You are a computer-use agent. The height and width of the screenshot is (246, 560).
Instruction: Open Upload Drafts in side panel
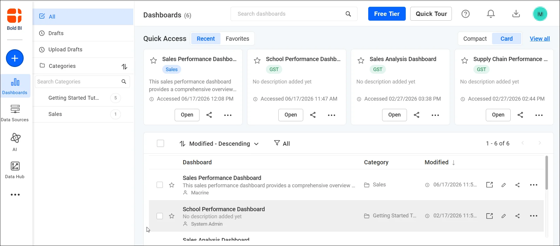coord(83,50)
